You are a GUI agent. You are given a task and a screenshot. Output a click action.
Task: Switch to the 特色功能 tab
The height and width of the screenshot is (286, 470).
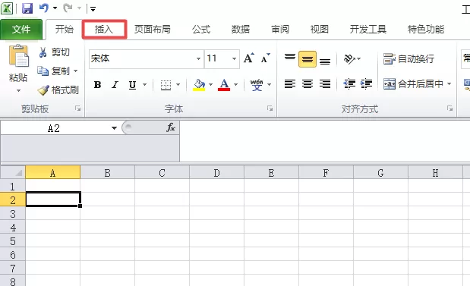click(x=426, y=30)
